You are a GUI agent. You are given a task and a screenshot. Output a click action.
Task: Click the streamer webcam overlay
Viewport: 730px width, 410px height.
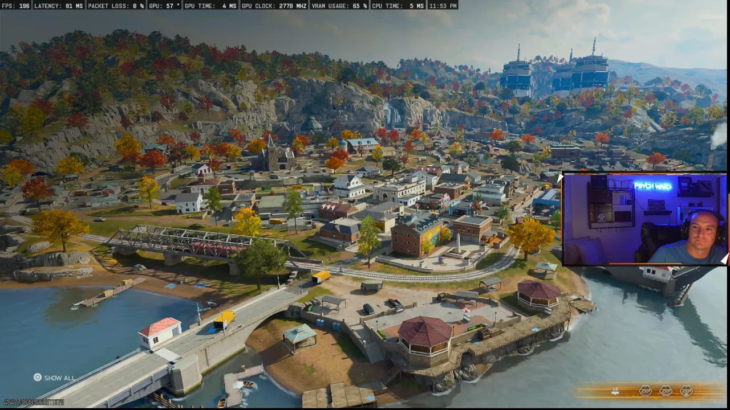tap(644, 219)
